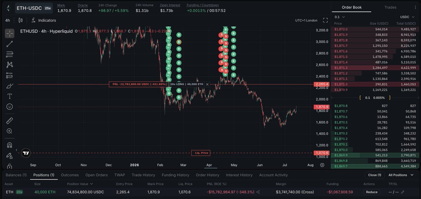Viewport: 421px width, 199px height.
Task: Click the 40,000 ETH size value
Action: pos(45,192)
